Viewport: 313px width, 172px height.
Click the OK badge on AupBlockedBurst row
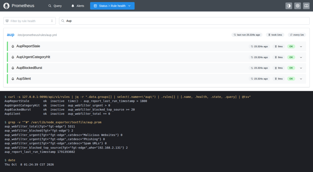pos(291,68)
